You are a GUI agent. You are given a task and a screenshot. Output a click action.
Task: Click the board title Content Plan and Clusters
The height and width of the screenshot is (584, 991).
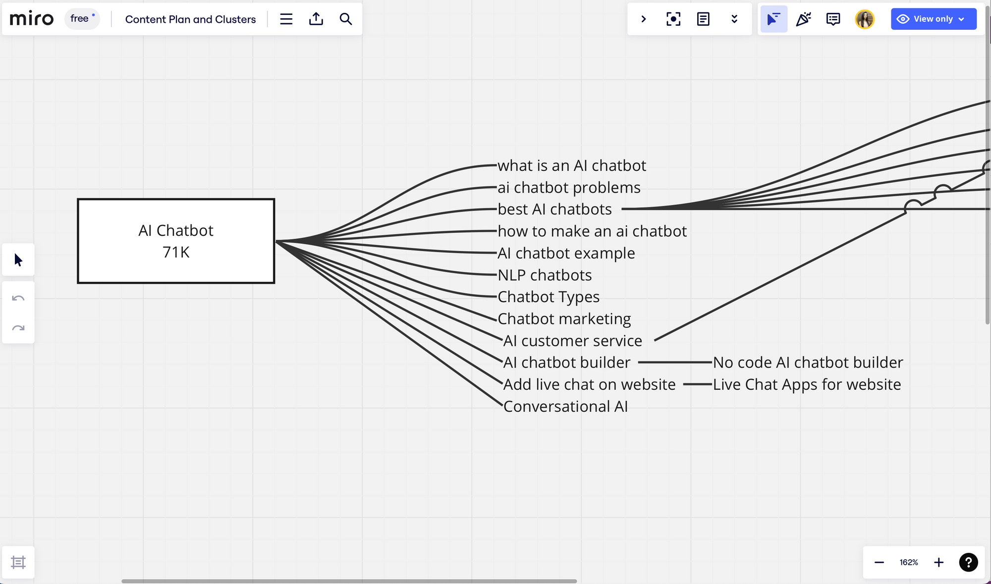[190, 19]
